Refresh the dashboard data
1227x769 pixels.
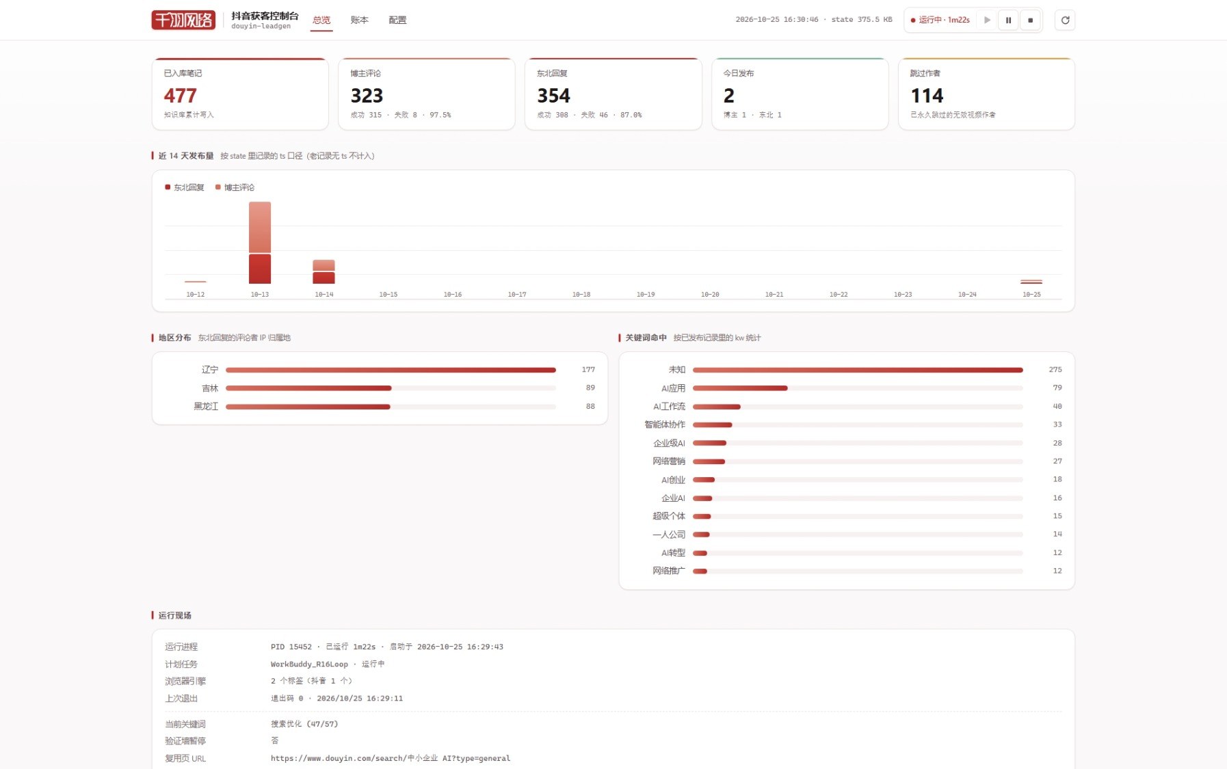pos(1065,20)
